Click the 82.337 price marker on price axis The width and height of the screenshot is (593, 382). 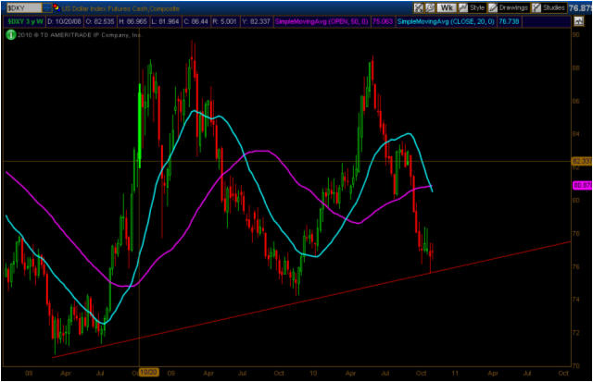pyautogui.click(x=581, y=161)
